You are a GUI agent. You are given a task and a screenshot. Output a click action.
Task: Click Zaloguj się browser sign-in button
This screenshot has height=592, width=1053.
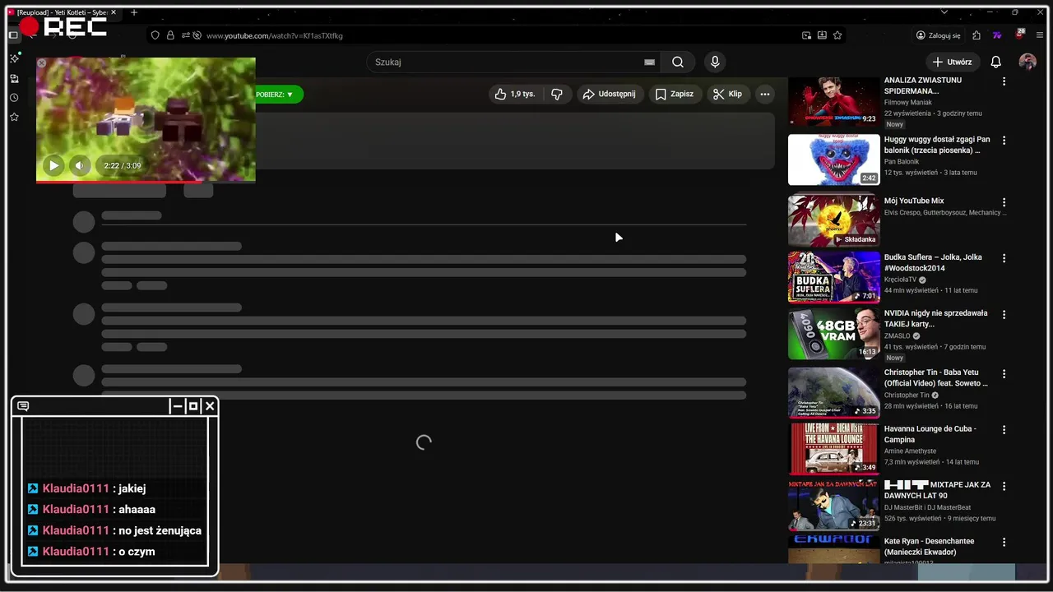tap(939, 35)
